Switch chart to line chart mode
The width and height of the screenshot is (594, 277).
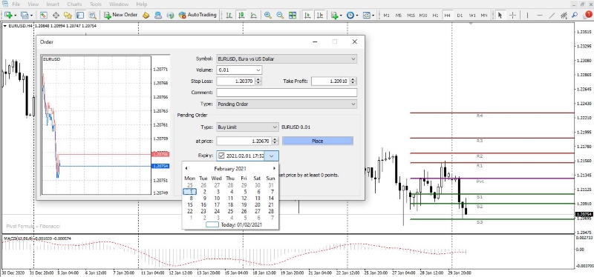[x=253, y=15]
